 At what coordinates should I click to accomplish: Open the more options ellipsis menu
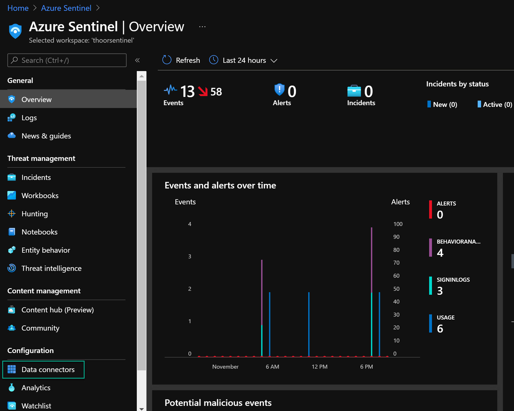pos(202,27)
